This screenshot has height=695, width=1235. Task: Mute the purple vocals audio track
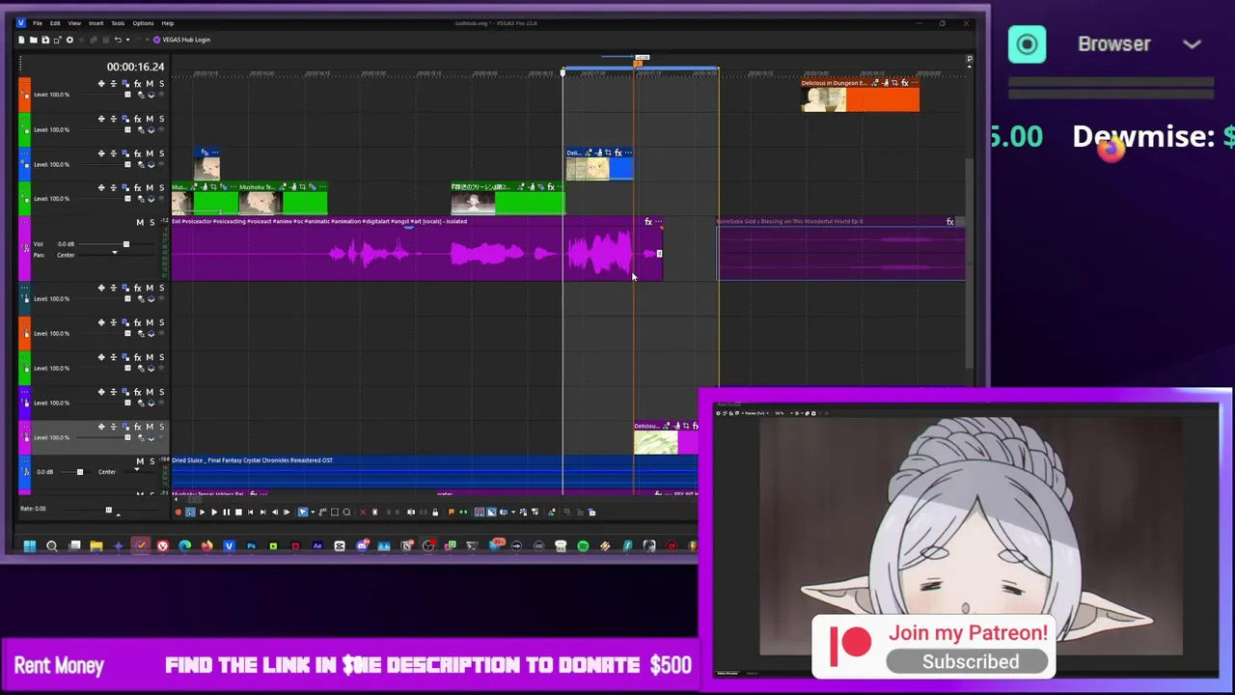(x=139, y=223)
